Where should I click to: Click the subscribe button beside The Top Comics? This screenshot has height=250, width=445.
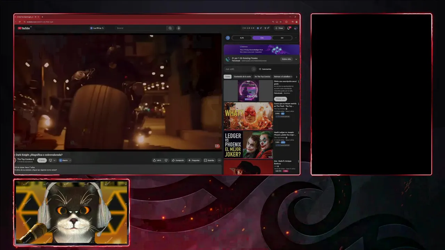coord(42,160)
